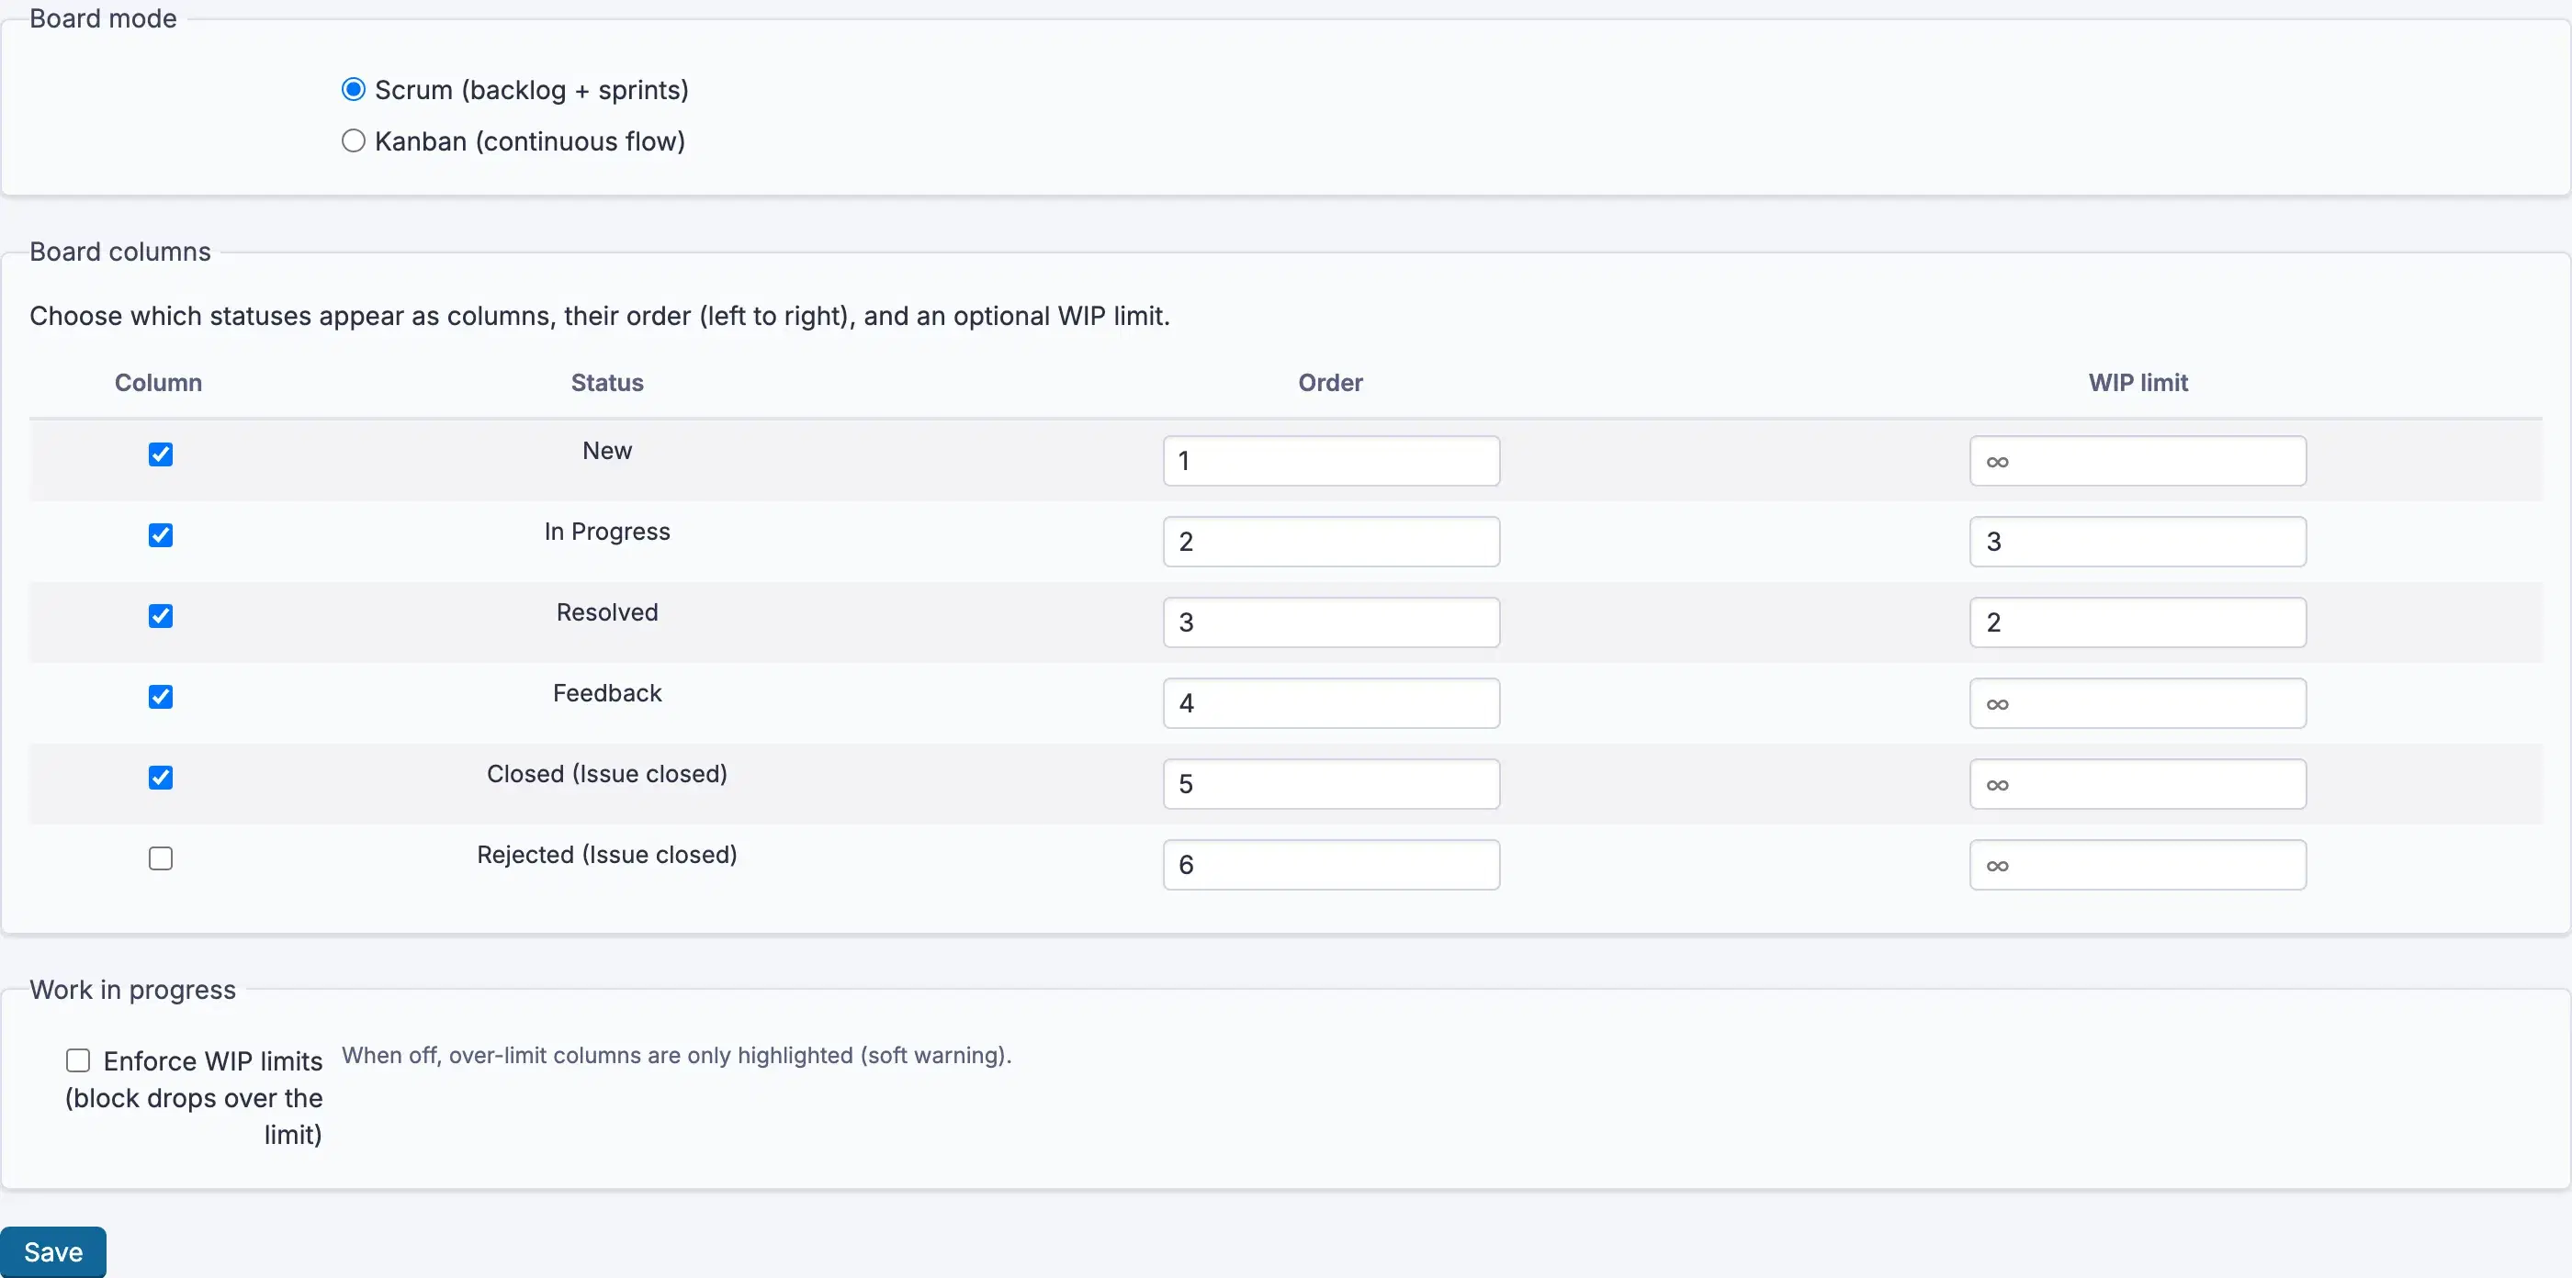Click the WIP limit field for In Progress
This screenshot has width=2572, height=1278.
point(2138,542)
